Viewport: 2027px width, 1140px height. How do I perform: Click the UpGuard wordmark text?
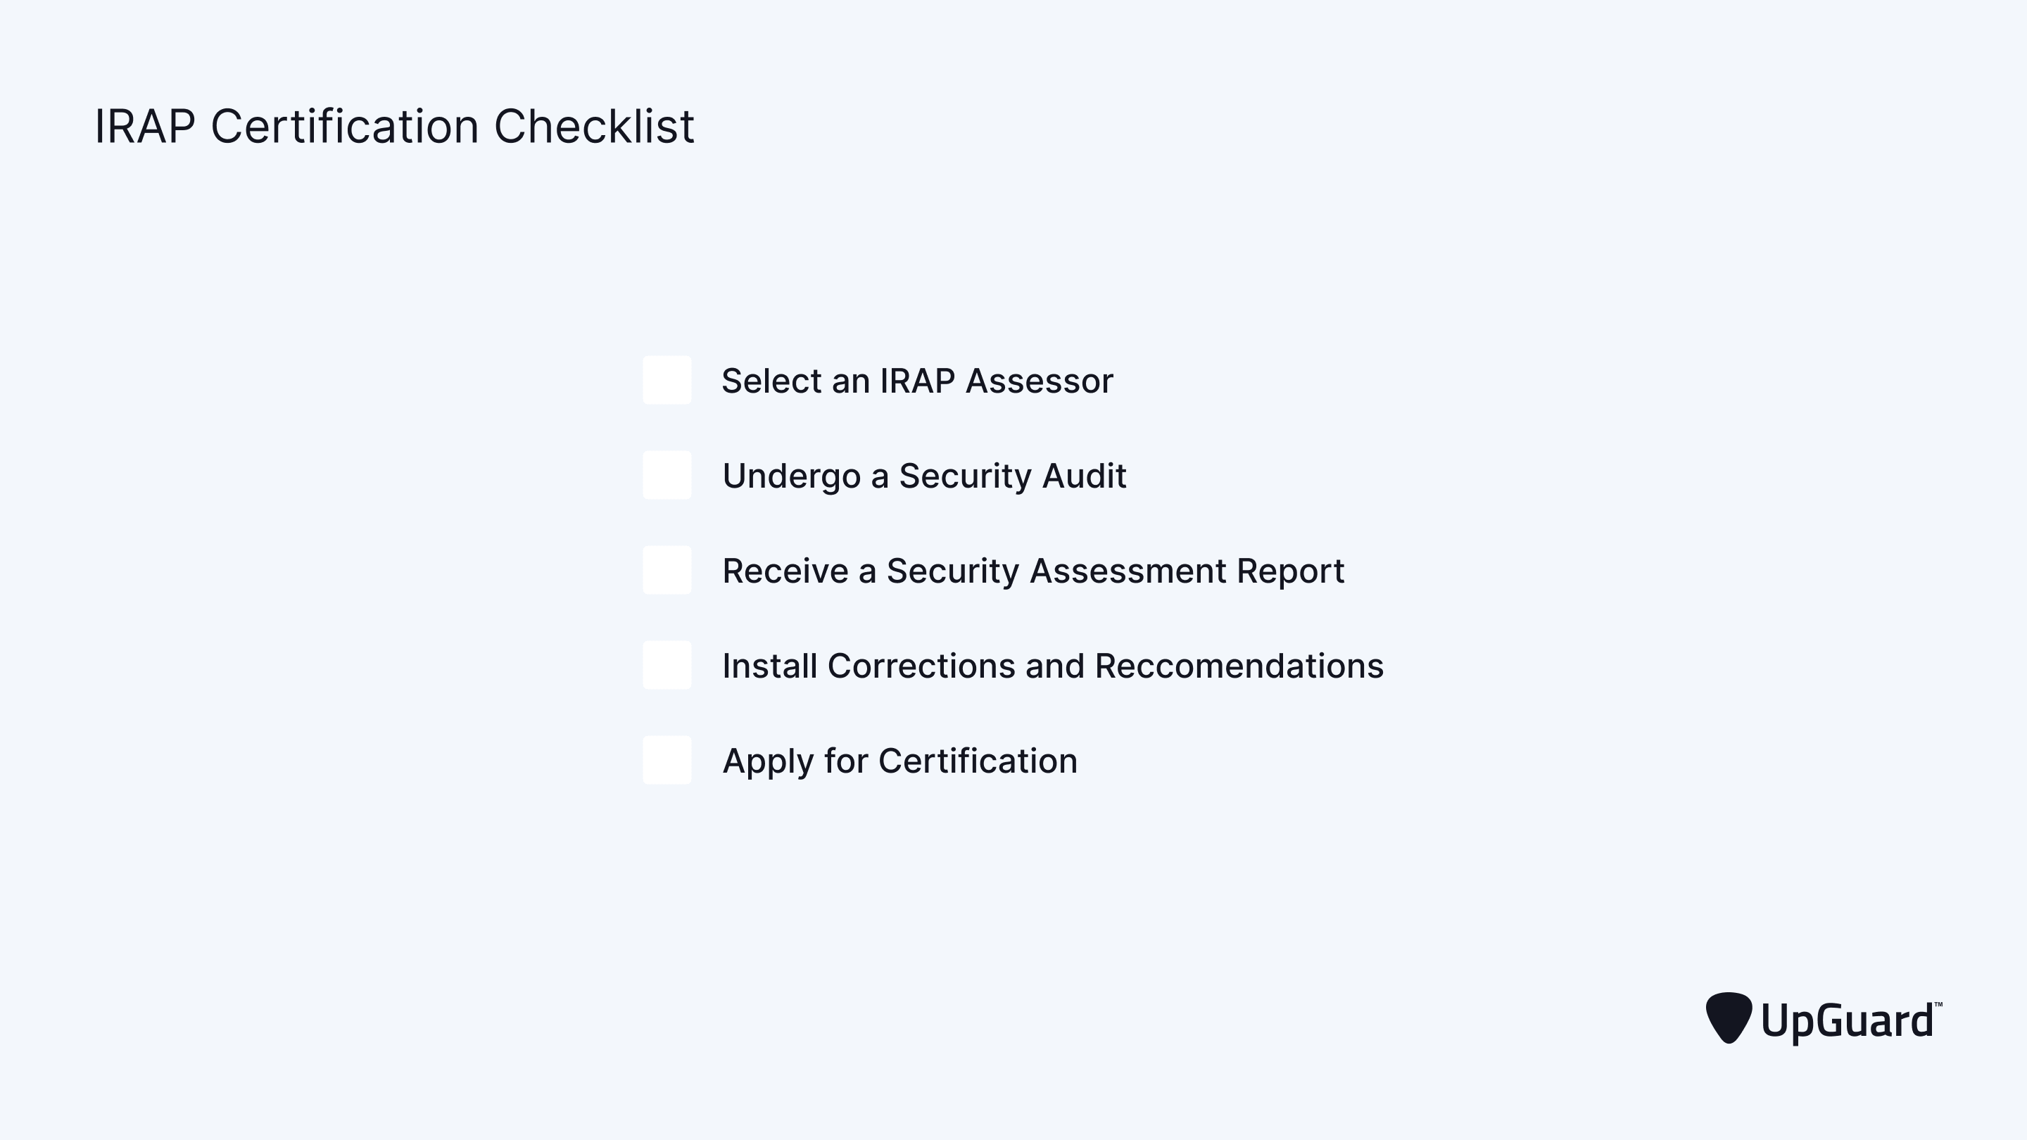point(1847,1021)
